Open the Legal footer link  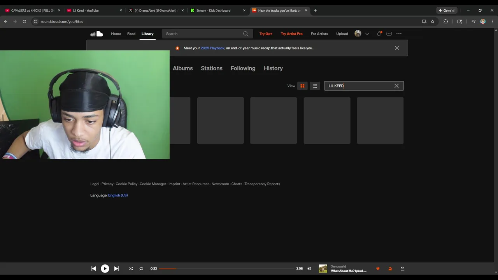pyautogui.click(x=95, y=184)
